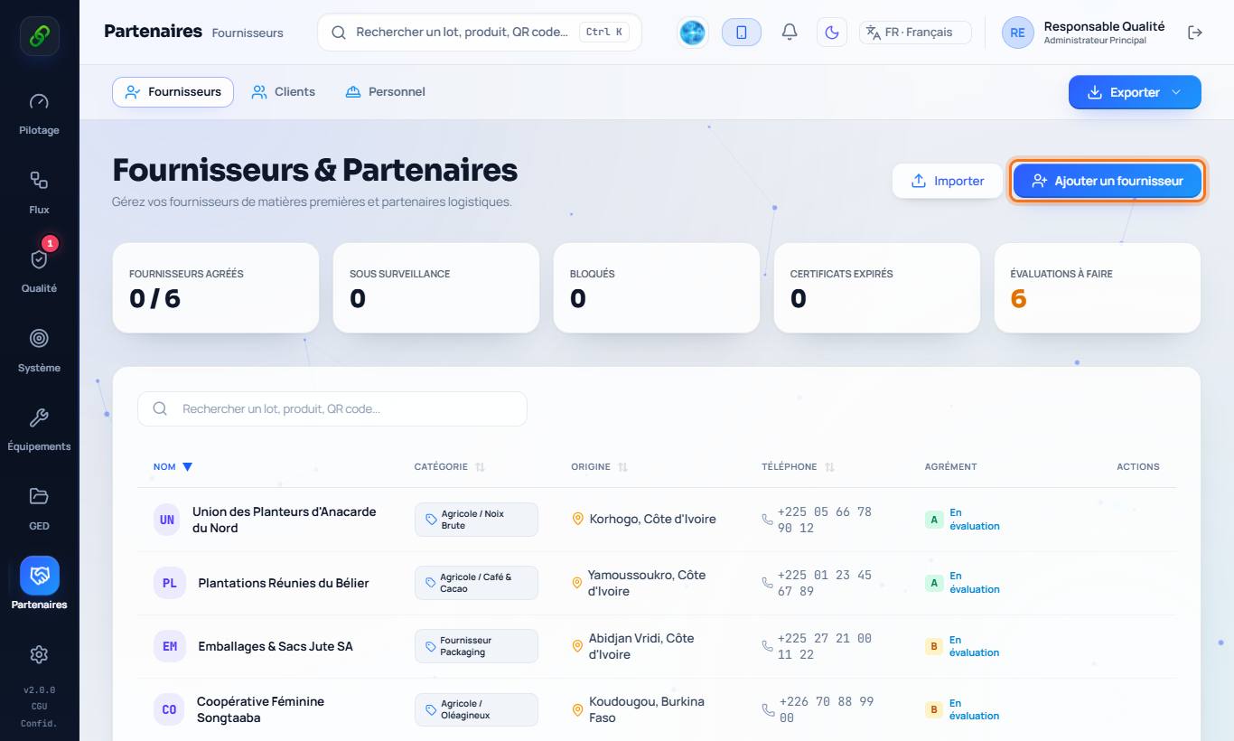Click the Importer button
The image size is (1234, 741).
click(948, 181)
